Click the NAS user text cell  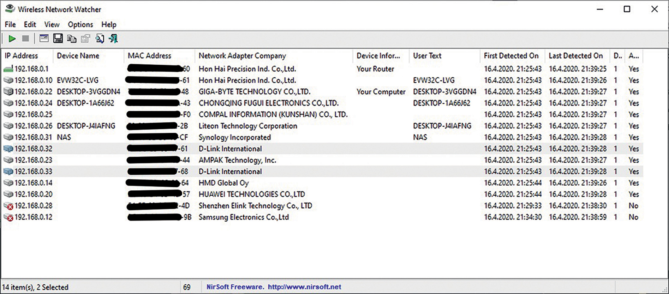click(x=420, y=137)
